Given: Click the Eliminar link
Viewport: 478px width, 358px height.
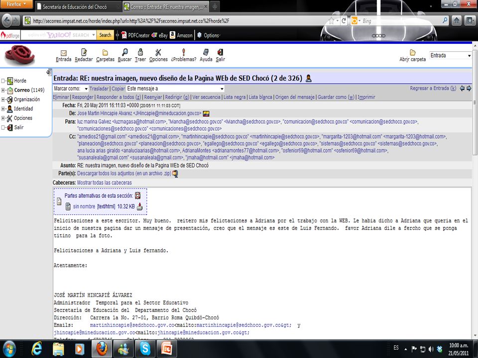Looking at the screenshot, I should coord(61,97).
